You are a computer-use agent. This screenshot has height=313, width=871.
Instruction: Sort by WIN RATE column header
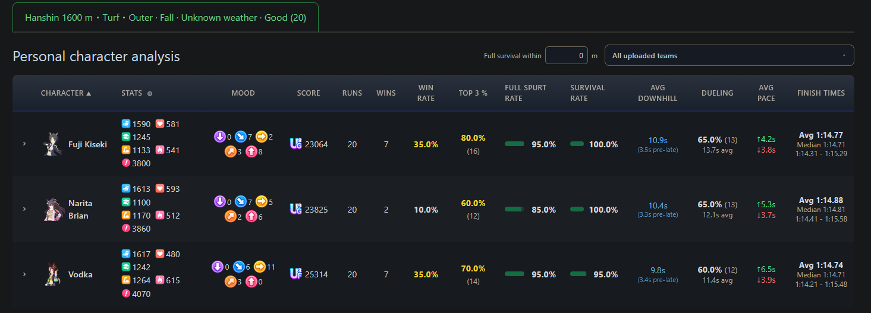point(426,93)
